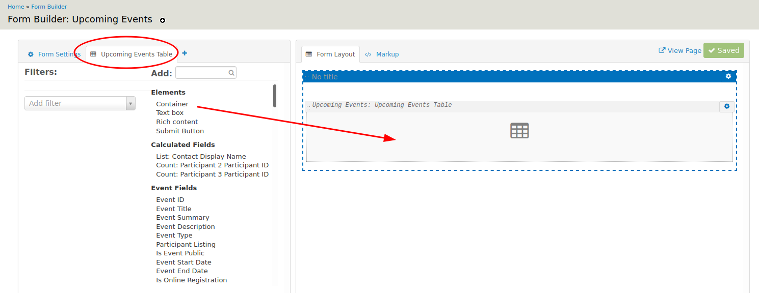759x293 pixels.
Task: Switch to the Markup tab
Action: (382, 54)
